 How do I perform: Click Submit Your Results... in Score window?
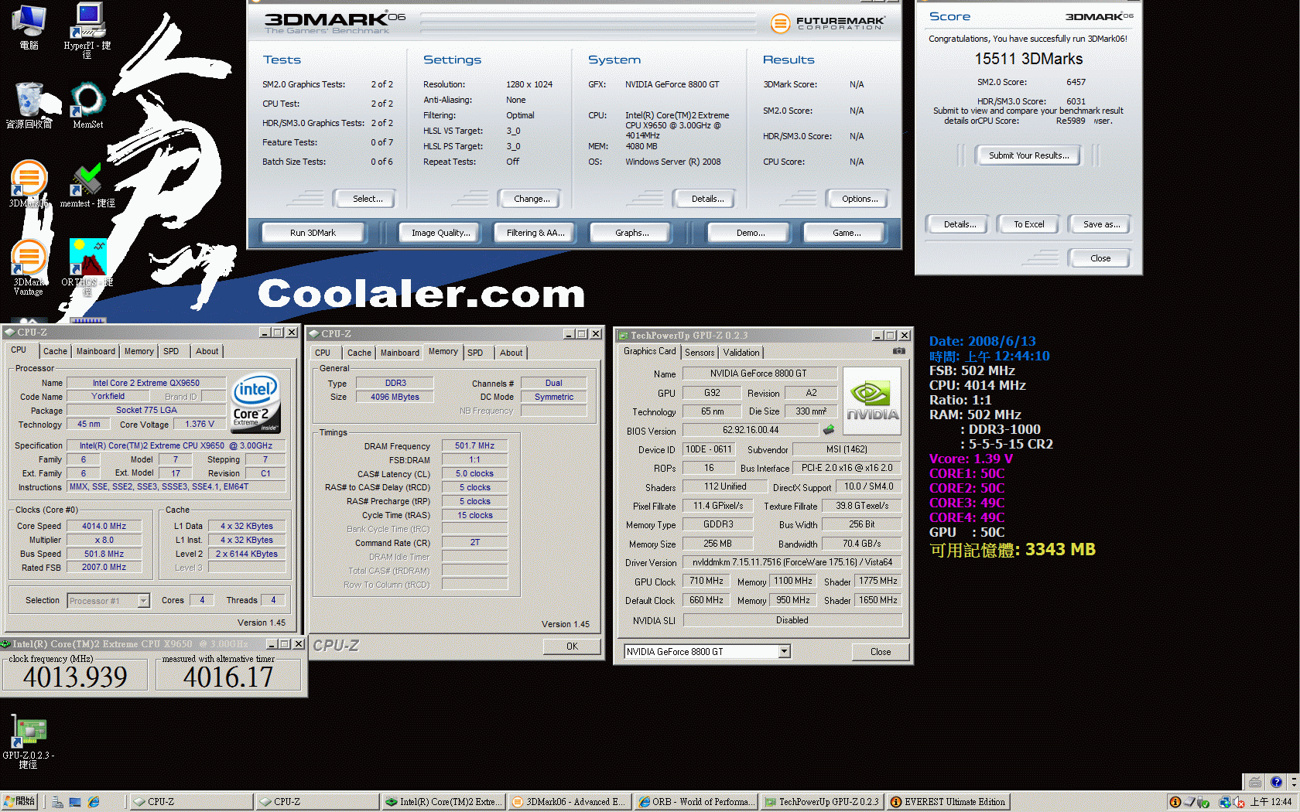1028,155
